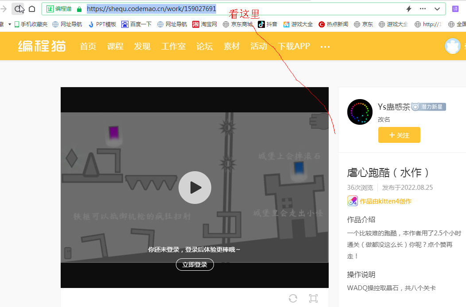This screenshot has height=307, width=466.
Task: Click the 立即登录 button
Action: tap(194, 265)
